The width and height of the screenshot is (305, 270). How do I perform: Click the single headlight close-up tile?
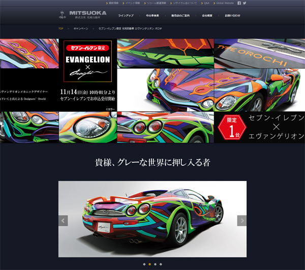click(x=88, y=127)
